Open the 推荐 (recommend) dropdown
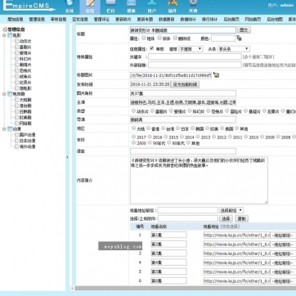The image size is (296, 296). point(191,49)
